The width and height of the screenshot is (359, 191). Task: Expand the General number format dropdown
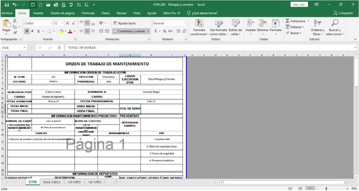coord(185,23)
